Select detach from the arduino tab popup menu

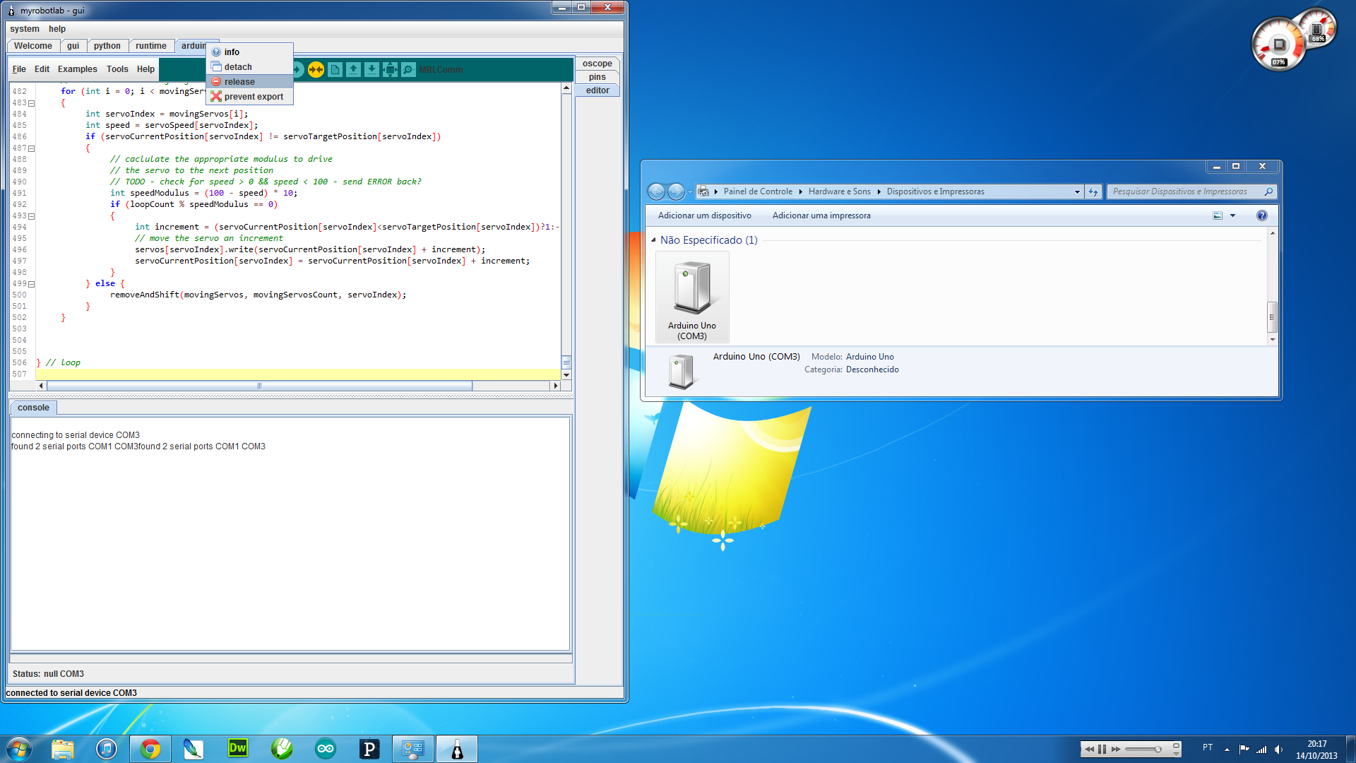(249, 66)
